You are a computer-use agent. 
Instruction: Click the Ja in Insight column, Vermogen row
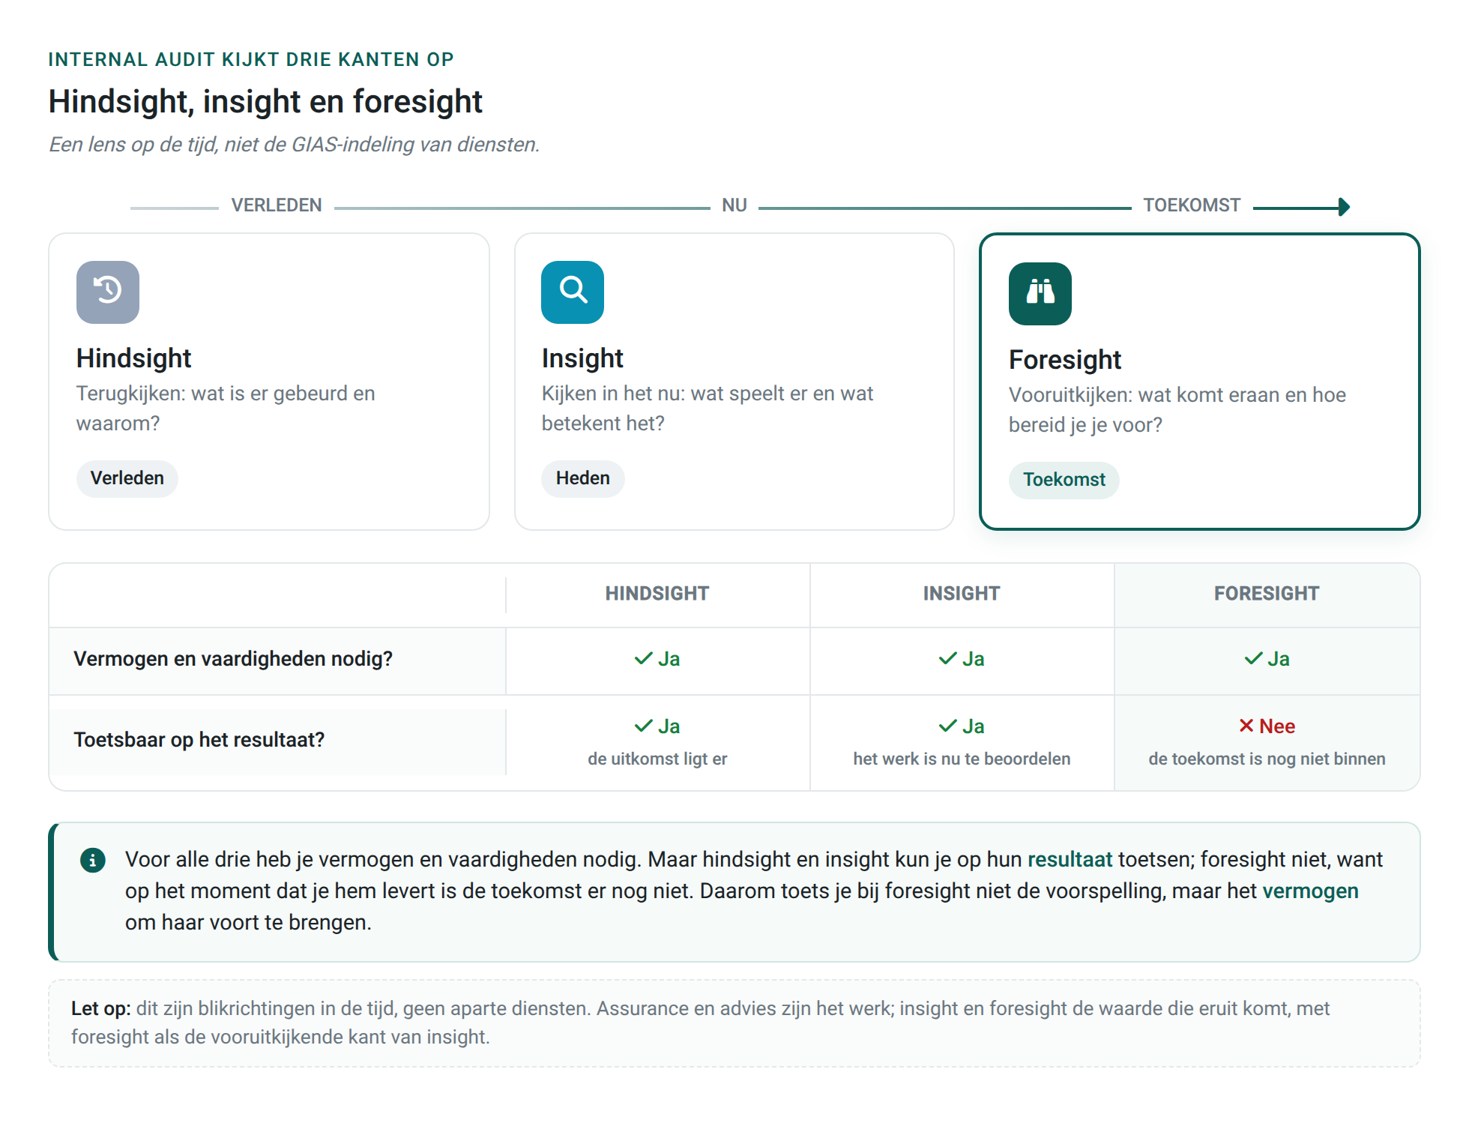pyautogui.click(x=973, y=659)
